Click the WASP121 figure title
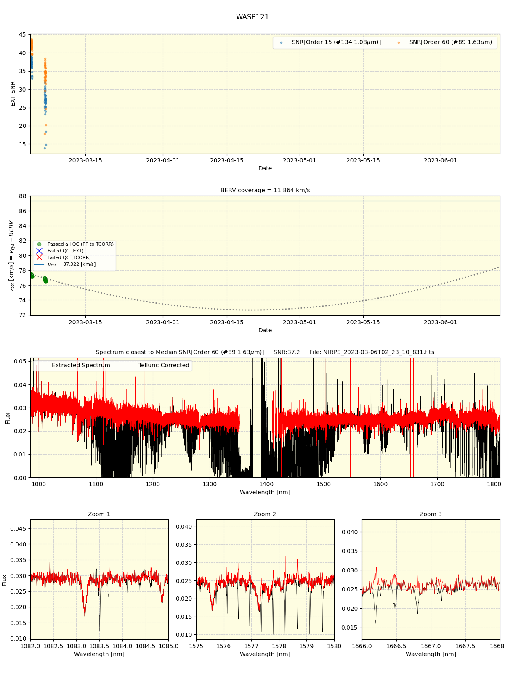Image resolution: width=505 pixels, height=673 pixels. coord(252,17)
